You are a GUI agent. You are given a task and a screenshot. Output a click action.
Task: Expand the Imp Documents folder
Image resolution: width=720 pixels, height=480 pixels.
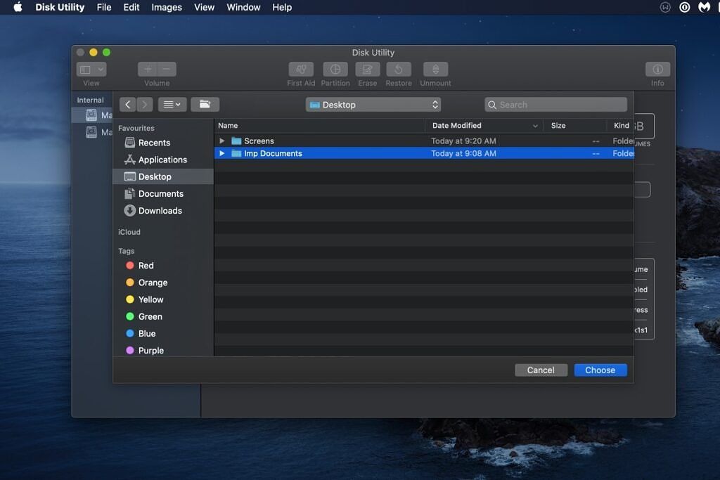coord(221,153)
